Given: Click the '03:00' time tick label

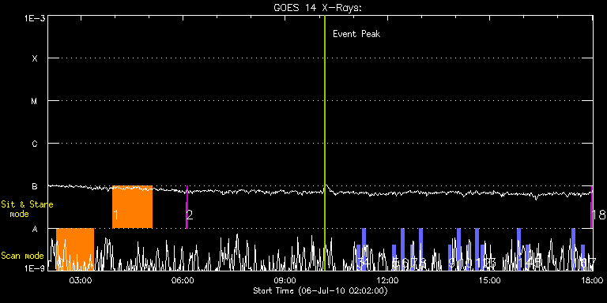Looking at the screenshot, I should [x=81, y=280].
